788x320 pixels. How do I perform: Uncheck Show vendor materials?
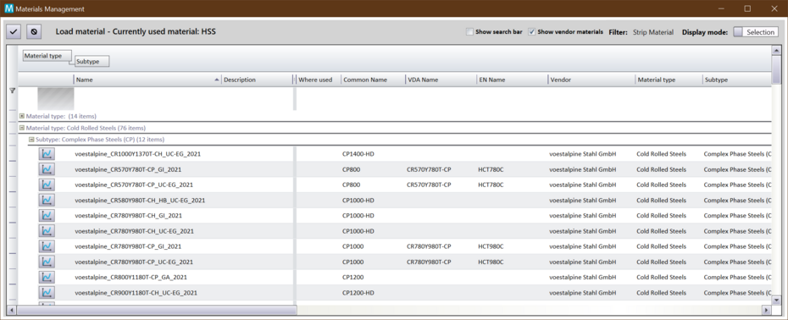(532, 31)
